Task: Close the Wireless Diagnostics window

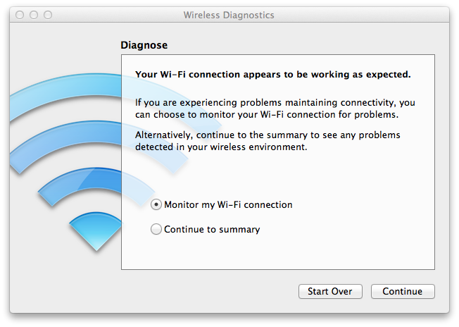Action: pos(20,15)
